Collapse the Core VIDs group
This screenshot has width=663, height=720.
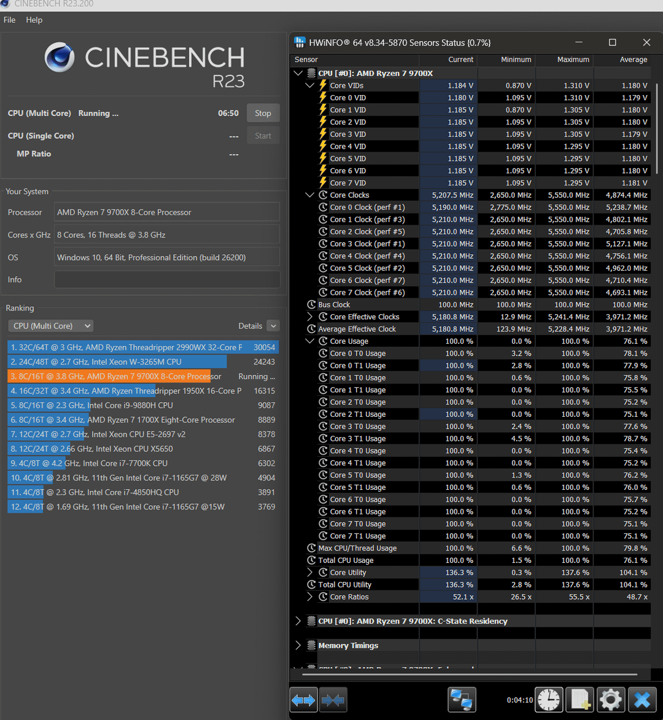[x=310, y=85]
